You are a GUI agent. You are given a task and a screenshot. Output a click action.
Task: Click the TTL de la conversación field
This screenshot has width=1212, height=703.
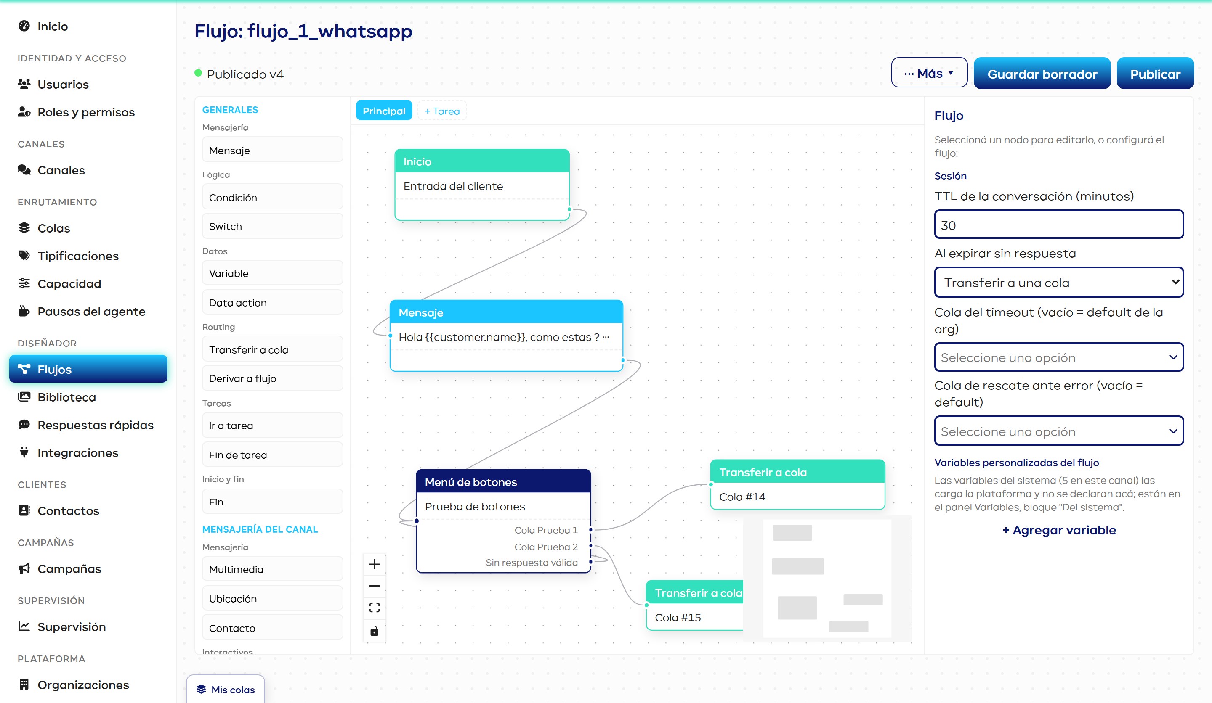coord(1058,225)
